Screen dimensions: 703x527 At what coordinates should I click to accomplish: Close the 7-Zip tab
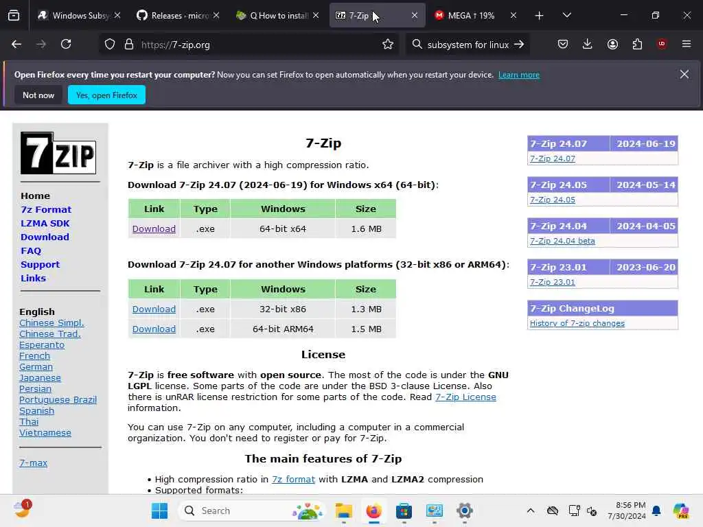pos(415,16)
